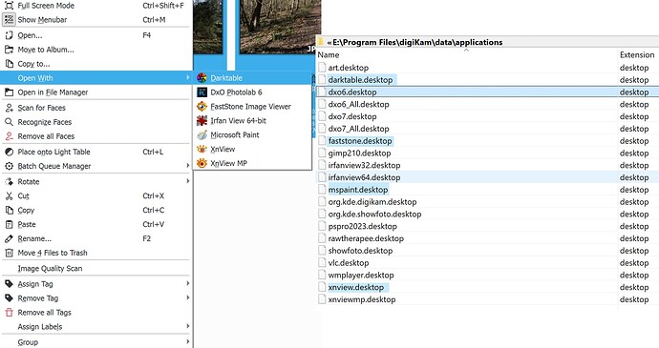Expand the Rotate submenu arrow
The height and width of the screenshot is (348, 659).
tap(187, 181)
